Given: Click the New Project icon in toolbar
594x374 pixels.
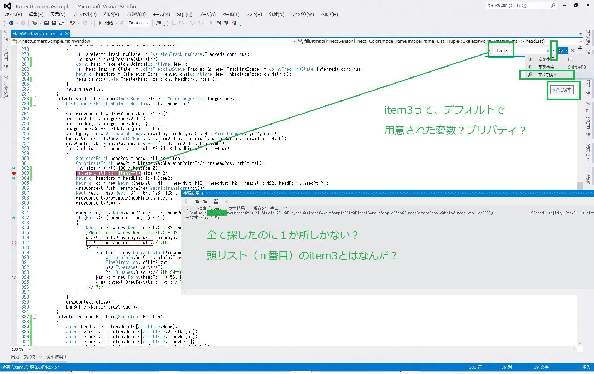Looking at the screenshot, I should pyautogui.click(x=35, y=23).
